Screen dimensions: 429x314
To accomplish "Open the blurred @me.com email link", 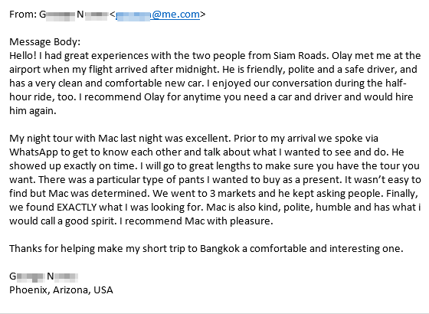I will [x=158, y=15].
